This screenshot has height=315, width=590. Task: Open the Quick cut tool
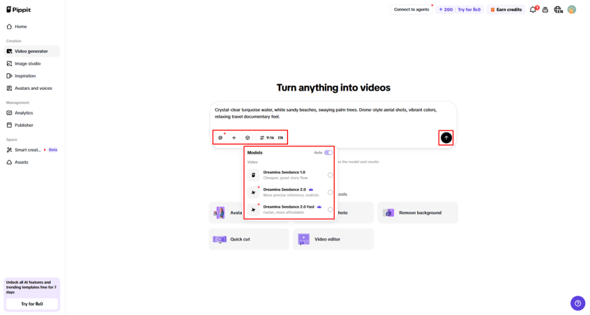(249, 239)
